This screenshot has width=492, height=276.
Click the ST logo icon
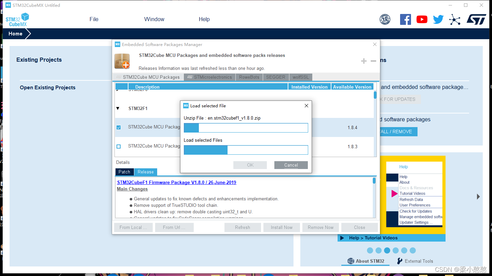tap(476, 19)
